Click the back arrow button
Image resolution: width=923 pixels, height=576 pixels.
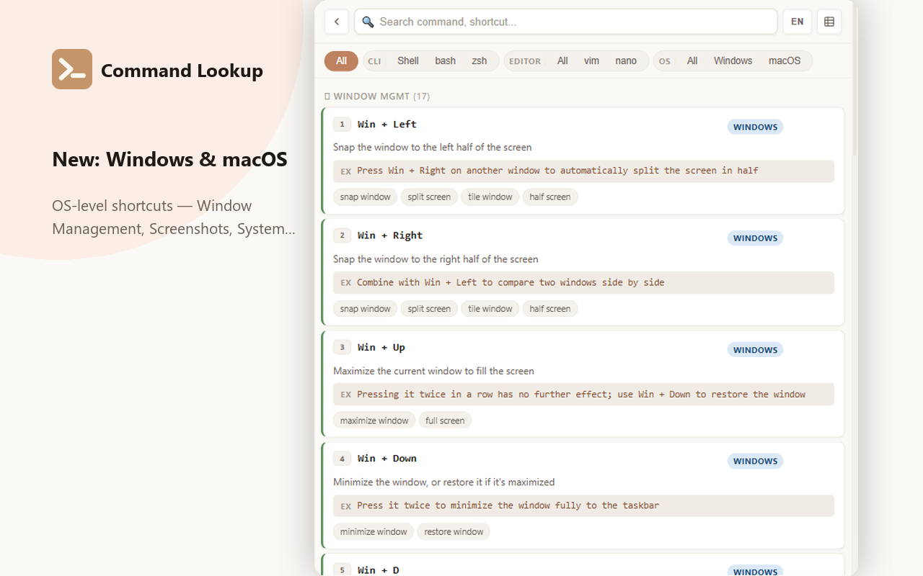[337, 22]
